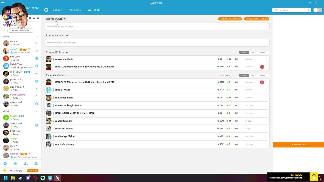324x182 pixels.
Task: Collapse the Recent contacts list
Action: (37, 37)
